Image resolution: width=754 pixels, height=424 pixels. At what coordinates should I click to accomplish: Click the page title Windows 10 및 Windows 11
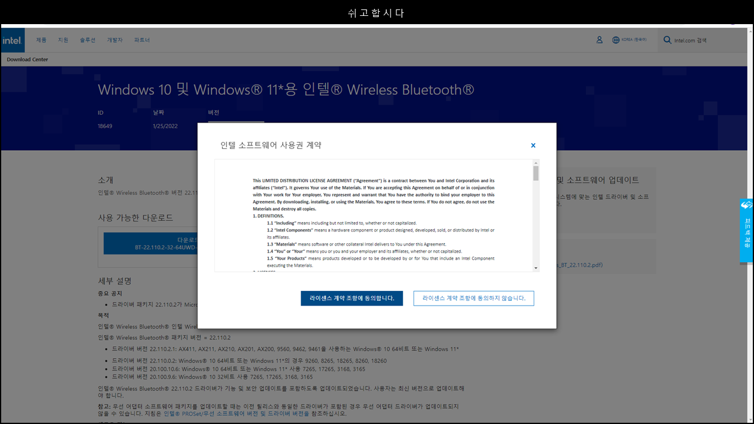pyautogui.click(x=286, y=90)
